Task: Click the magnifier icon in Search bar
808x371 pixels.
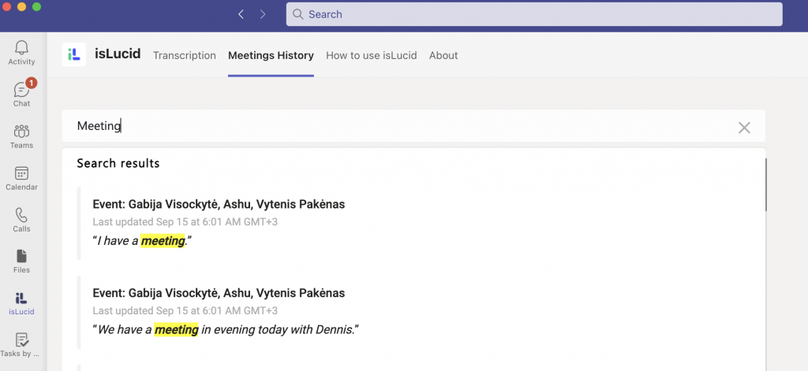Action: point(297,14)
